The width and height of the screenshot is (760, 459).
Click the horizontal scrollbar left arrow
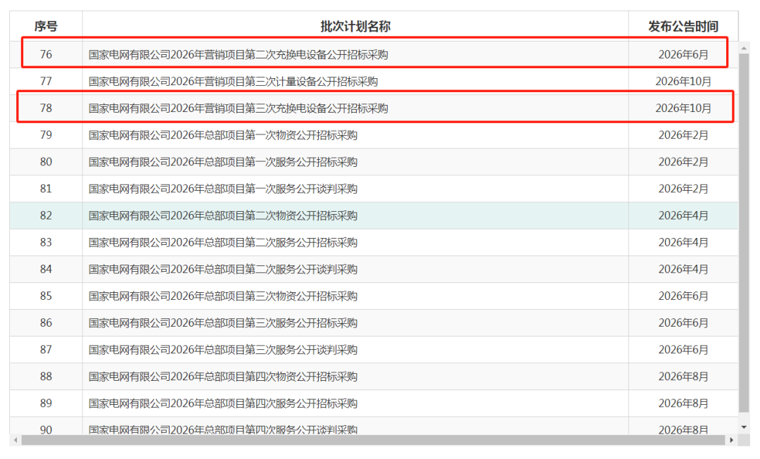[15, 440]
